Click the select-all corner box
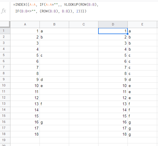The image size is (158, 146). click(x=5, y=24)
